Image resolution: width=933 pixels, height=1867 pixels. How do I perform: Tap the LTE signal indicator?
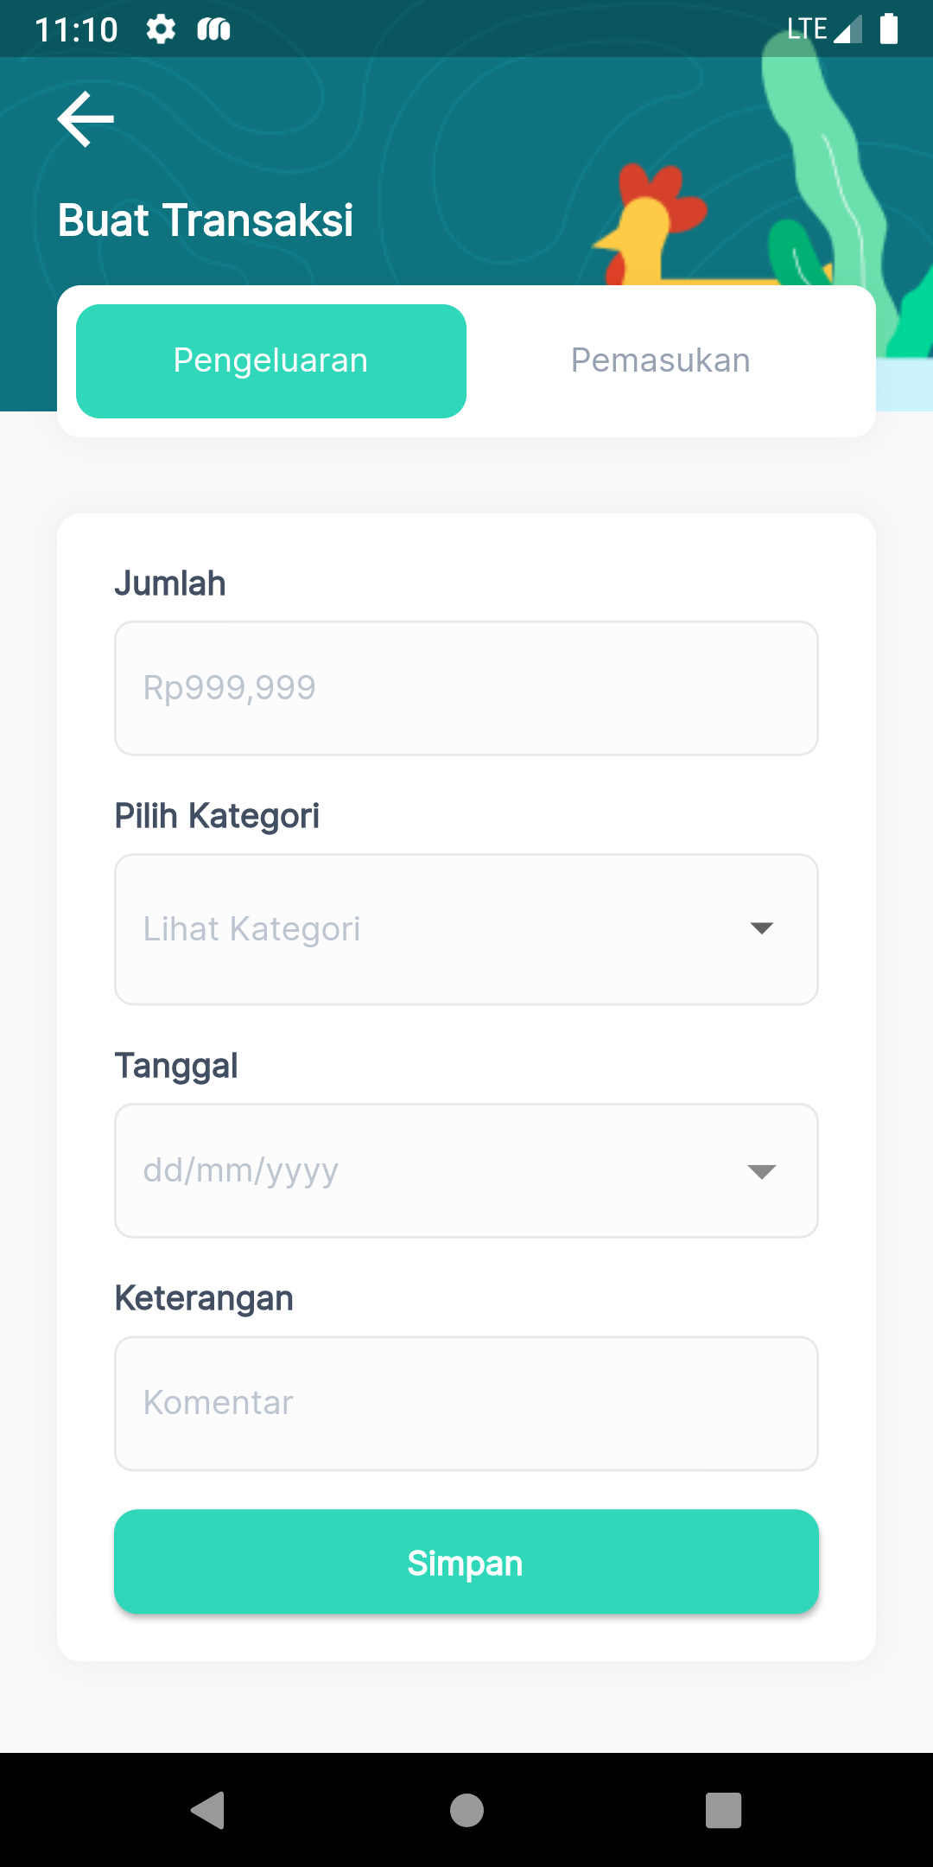pyautogui.click(x=824, y=29)
